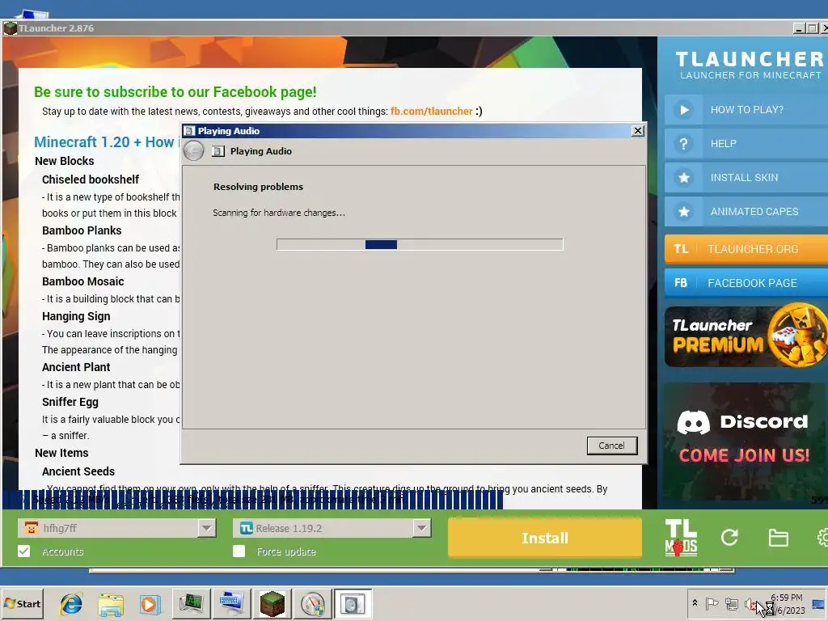This screenshot has height=621, width=828.
Task: Click 'Scanning for hardware changes...' text
Action: [279, 213]
